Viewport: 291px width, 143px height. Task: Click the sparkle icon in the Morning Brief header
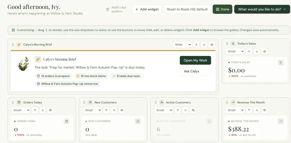pos(19,45)
